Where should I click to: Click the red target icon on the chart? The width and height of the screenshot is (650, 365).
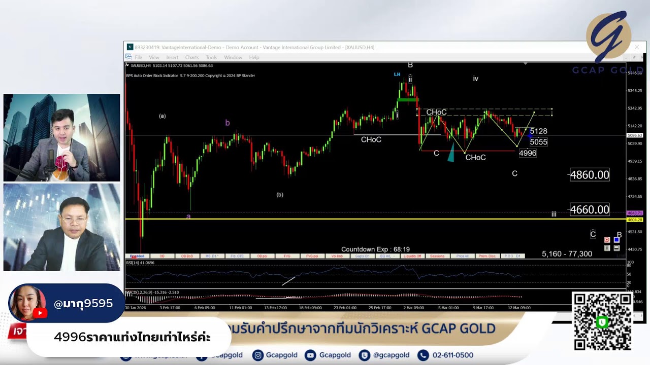(x=607, y=240)
